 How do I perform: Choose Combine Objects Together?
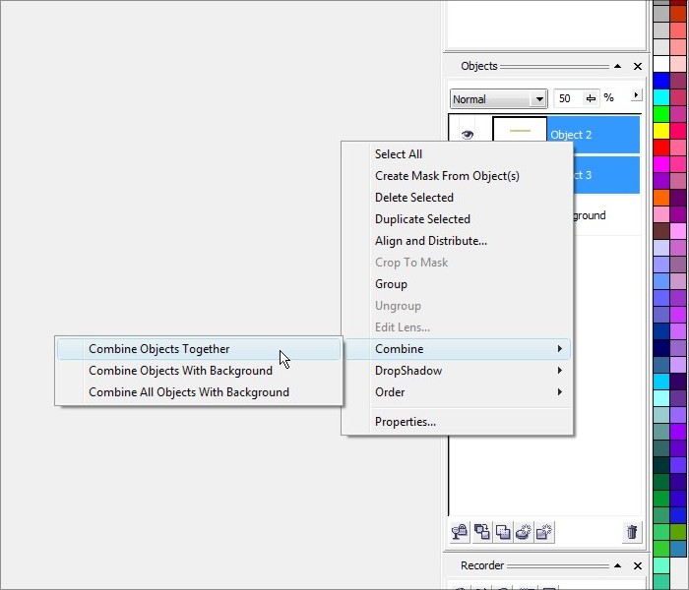(x=158, y=349)
